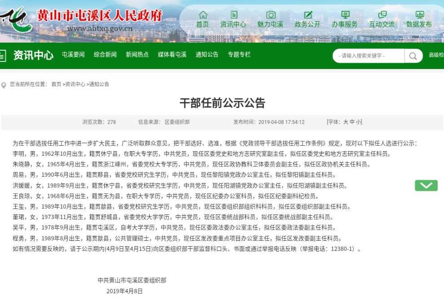
Task: Click the search magnifier icon
Action: [413, 56]
